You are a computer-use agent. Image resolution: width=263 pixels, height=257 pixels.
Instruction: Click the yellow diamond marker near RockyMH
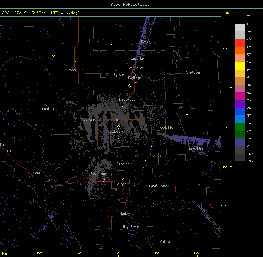[76, 62]
